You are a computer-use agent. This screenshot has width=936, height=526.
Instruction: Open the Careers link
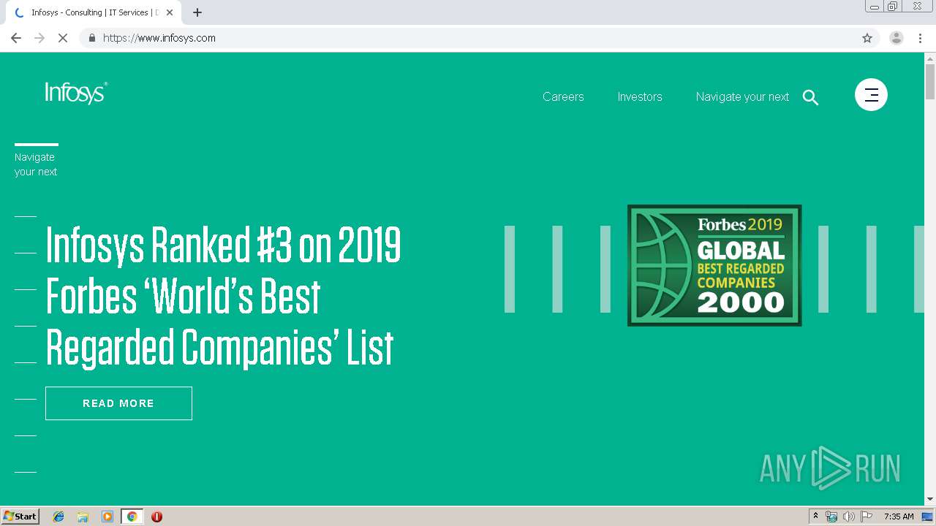pyautogui.click(x=563, y=96)
